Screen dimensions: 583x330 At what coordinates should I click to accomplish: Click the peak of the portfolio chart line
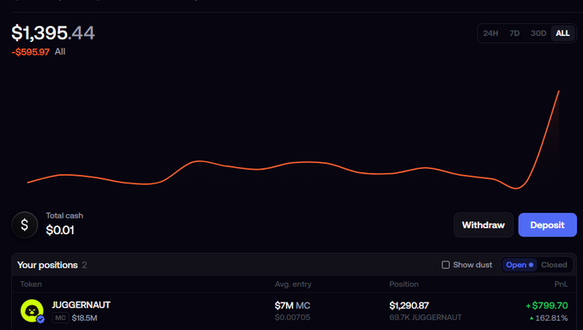click(x=558, y=91)
